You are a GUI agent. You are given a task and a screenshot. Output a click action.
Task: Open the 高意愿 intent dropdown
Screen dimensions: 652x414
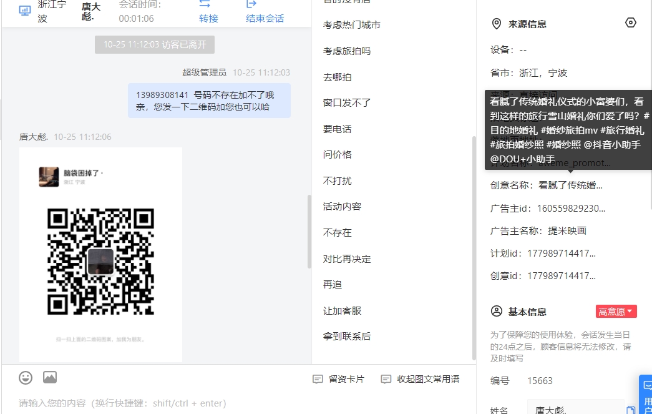(x=616, y=311)
